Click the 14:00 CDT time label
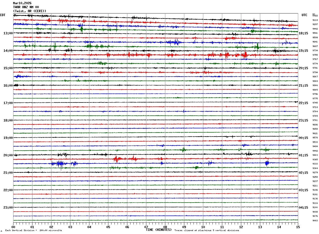319x234 pixels. click(8, 51)
